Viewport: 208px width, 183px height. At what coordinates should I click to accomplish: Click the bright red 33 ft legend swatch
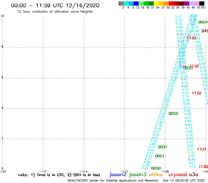[171, 3]
